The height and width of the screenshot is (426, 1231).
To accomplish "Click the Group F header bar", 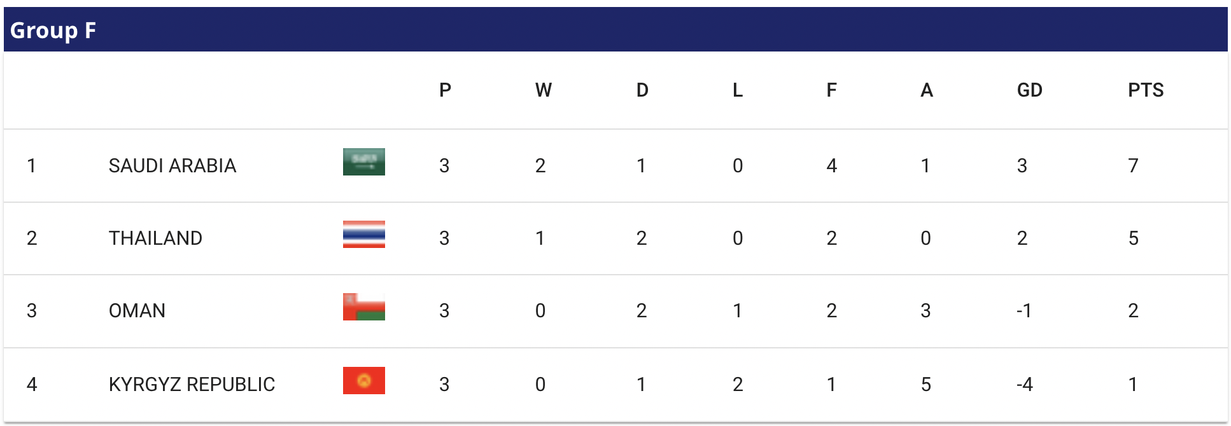I will click(615, 29).
